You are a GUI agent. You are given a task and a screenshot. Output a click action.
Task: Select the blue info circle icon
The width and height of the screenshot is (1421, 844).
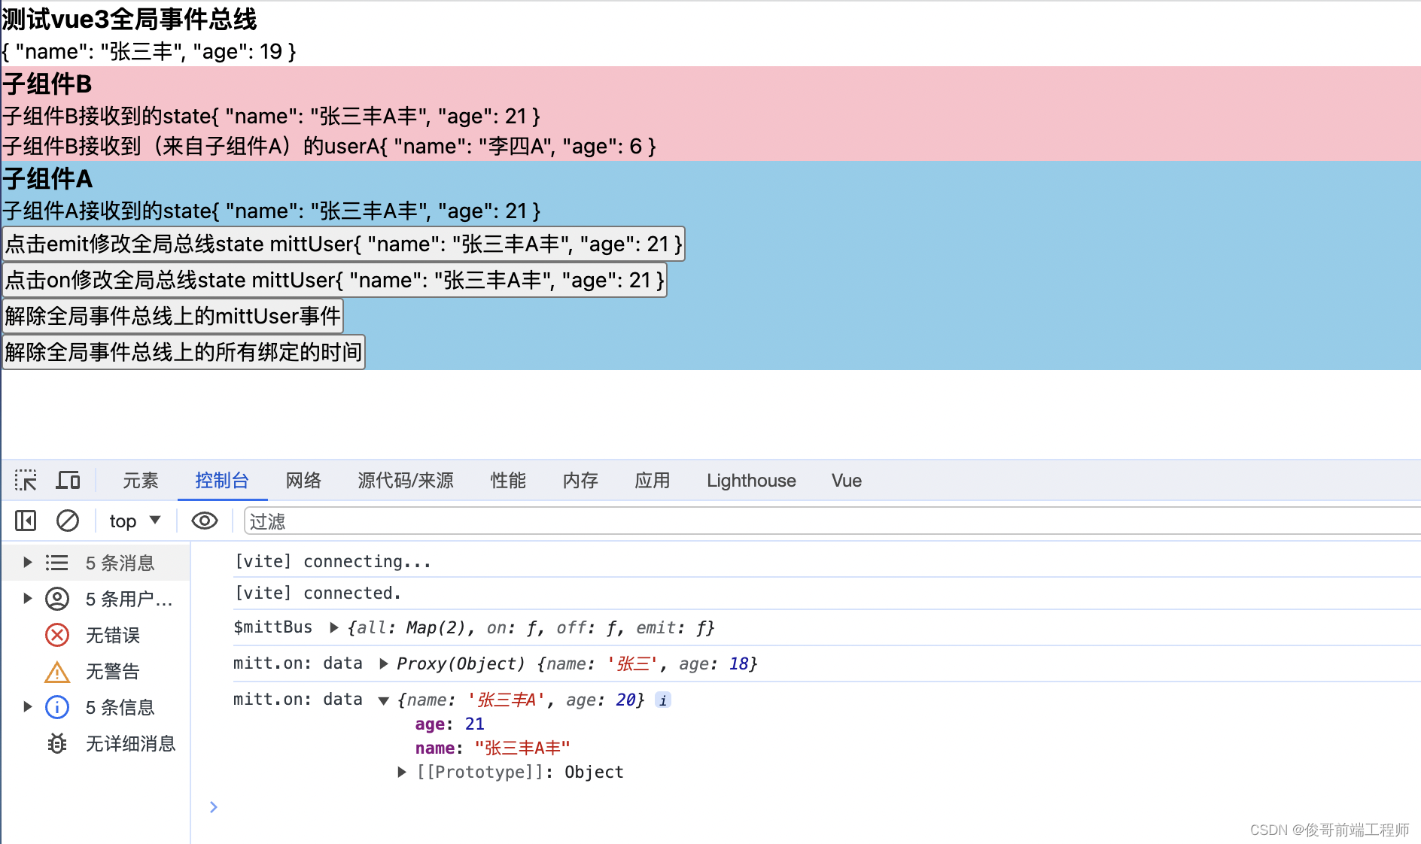click(x=57, y=707)
